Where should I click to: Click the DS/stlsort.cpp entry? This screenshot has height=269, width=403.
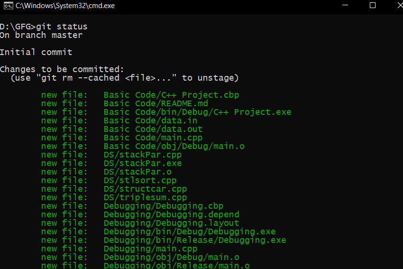[140, 180]
